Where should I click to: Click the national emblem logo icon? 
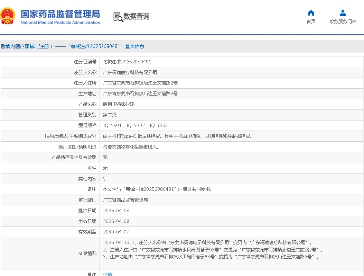(8, 15)
